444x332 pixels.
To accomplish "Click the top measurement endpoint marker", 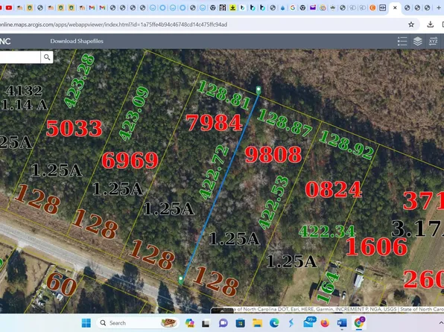I will pyautogui.click(x=259, y=90).
